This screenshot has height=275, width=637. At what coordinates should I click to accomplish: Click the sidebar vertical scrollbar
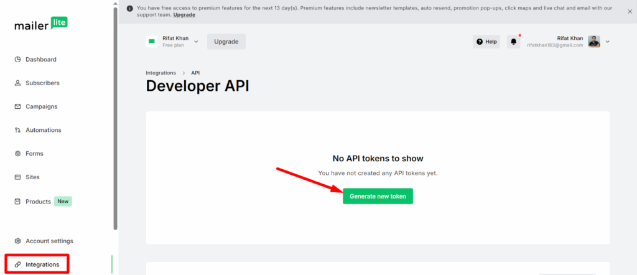[x=115, y=118]
